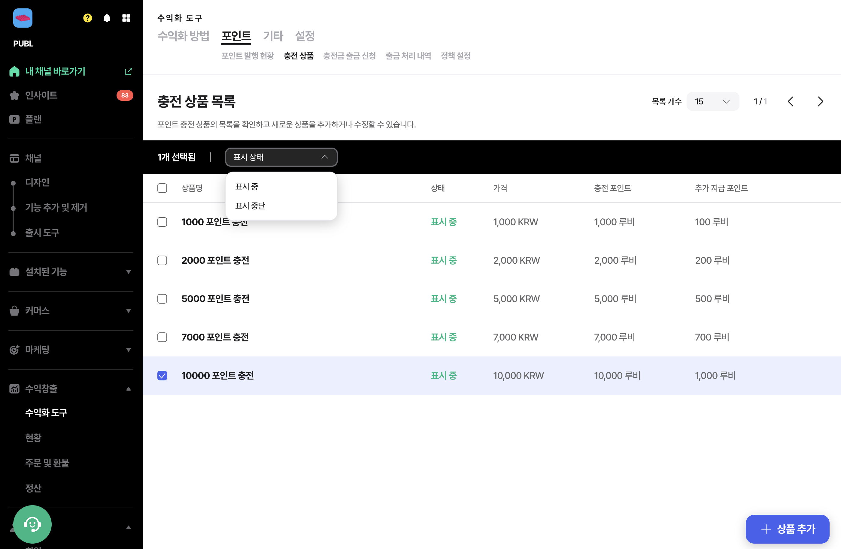Click the 채널 sidebar icon
The image size is (841, 549).
point(14,158)
